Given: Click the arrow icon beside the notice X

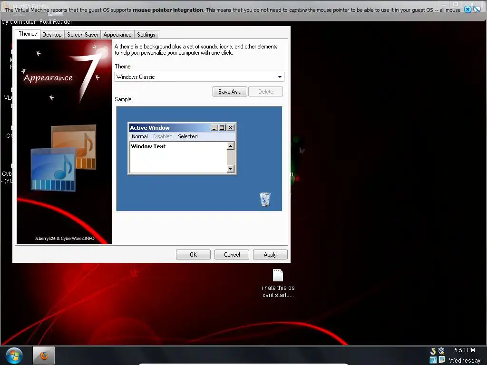Looking at the screenshot, I should coord(477,10).
